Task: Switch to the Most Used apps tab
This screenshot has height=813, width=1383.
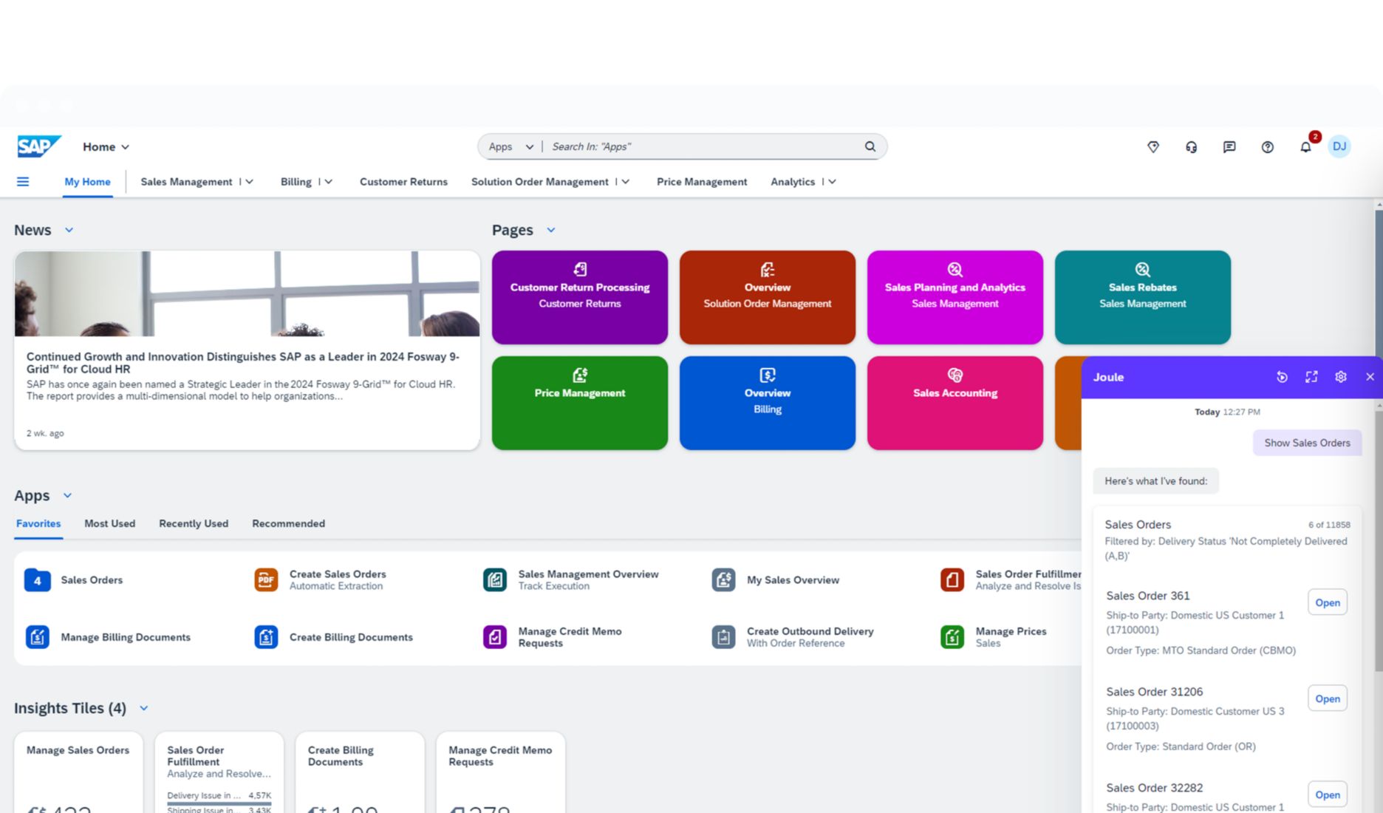Action: [109, 523]
